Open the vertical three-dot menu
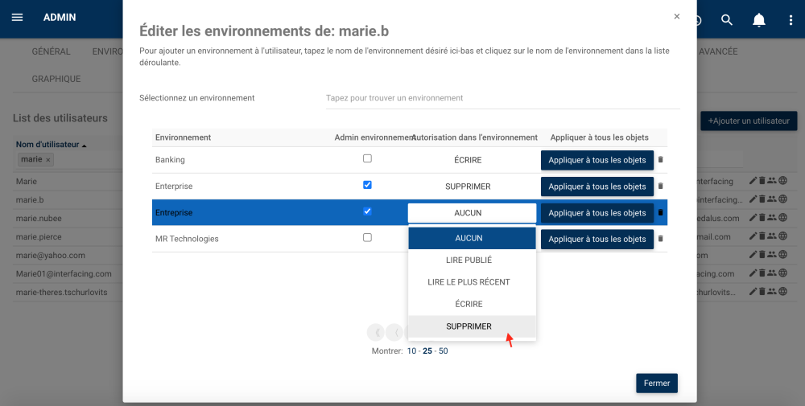The height and width of the screenshot is (406, 805). point(791,20)
